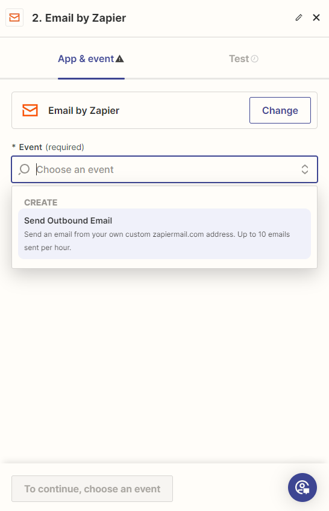
Task: Click the Change app button
Action: pyautogui.click(x=280, y=110)
